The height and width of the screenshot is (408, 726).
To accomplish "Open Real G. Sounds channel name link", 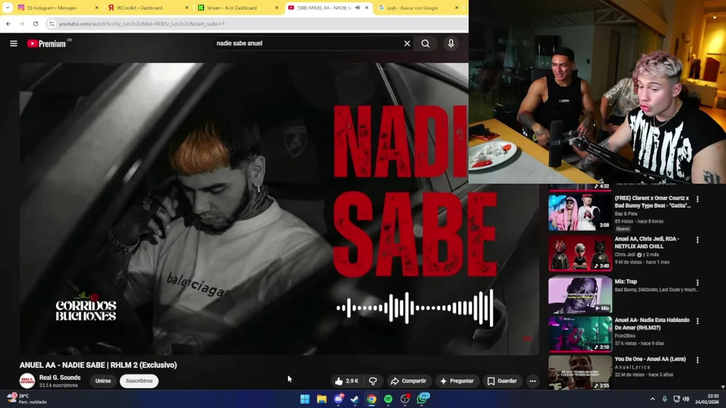I will click(x=60, y=378).
